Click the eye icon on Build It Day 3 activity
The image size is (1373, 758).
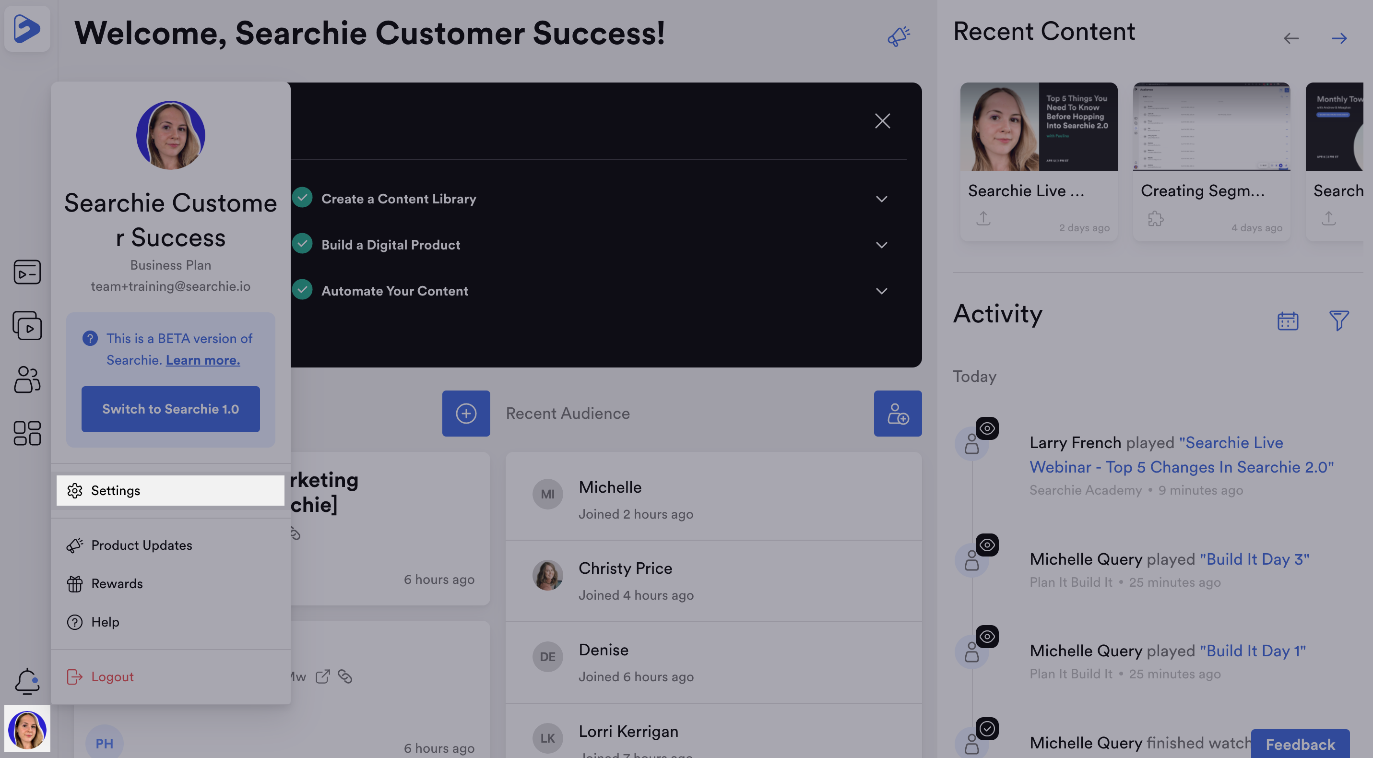pyautogui.click(x=987, y=545)
